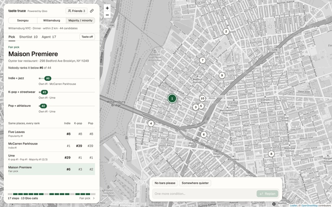Click 298 Bedford Ave address text
Image resolution: width=332 pixels, height=207 pixels.
pos(65,61)
